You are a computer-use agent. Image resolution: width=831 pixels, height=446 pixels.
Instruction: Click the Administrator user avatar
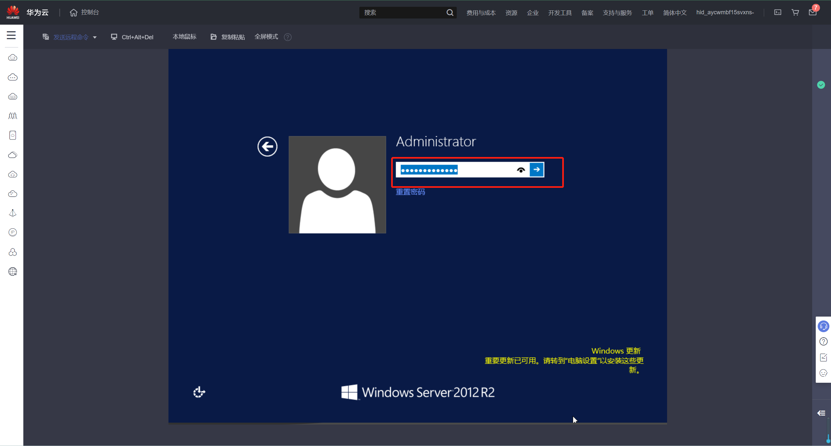click(x=337, y=185)
